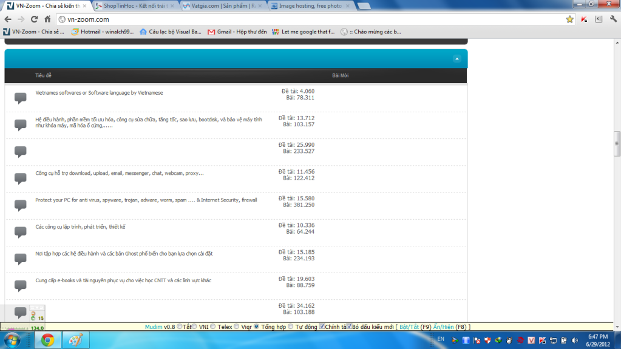The width and height of the screenshot is (621, 349).
Task: Open the Chào mừng các b... bookmark
Action: [x=371, y=32]
